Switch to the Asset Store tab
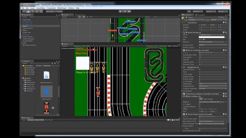The height and width of the screenshot is (138, 246). [80, 15]
